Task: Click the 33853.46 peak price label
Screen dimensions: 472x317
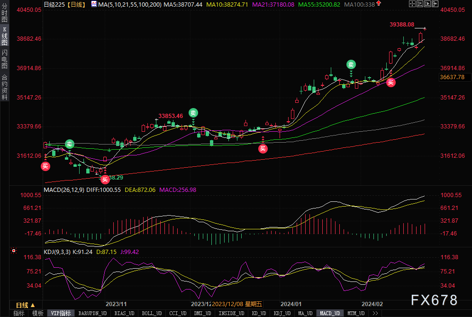Action: (x=171, y=116)
